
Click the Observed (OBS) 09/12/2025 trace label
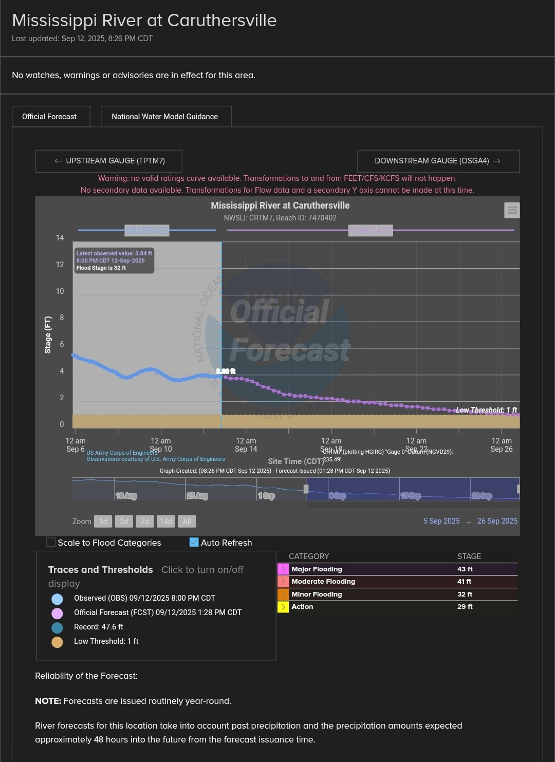(x=144, y=598)
